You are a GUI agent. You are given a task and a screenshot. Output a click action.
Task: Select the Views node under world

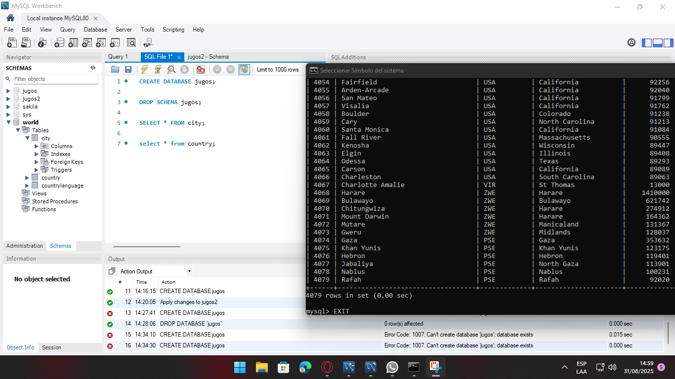click(x=39, y=193)
